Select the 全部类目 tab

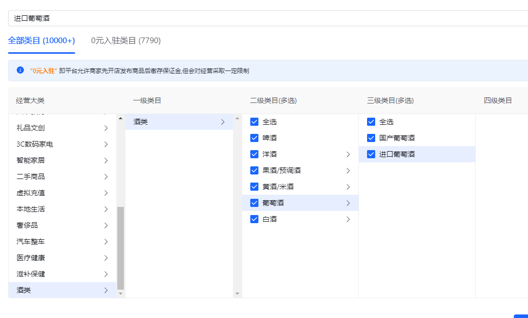tap(41, 40)
